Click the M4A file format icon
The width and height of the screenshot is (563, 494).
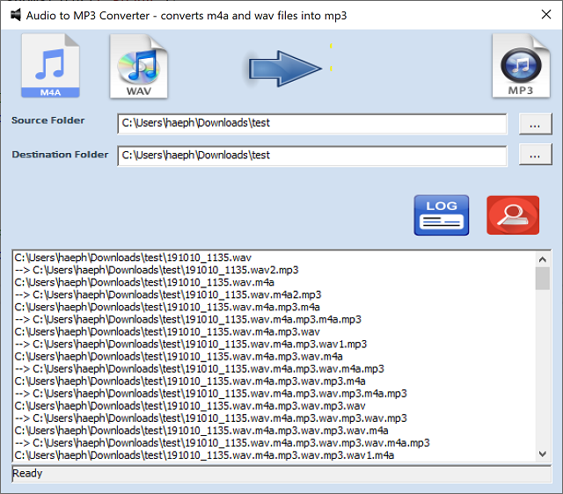50,66
